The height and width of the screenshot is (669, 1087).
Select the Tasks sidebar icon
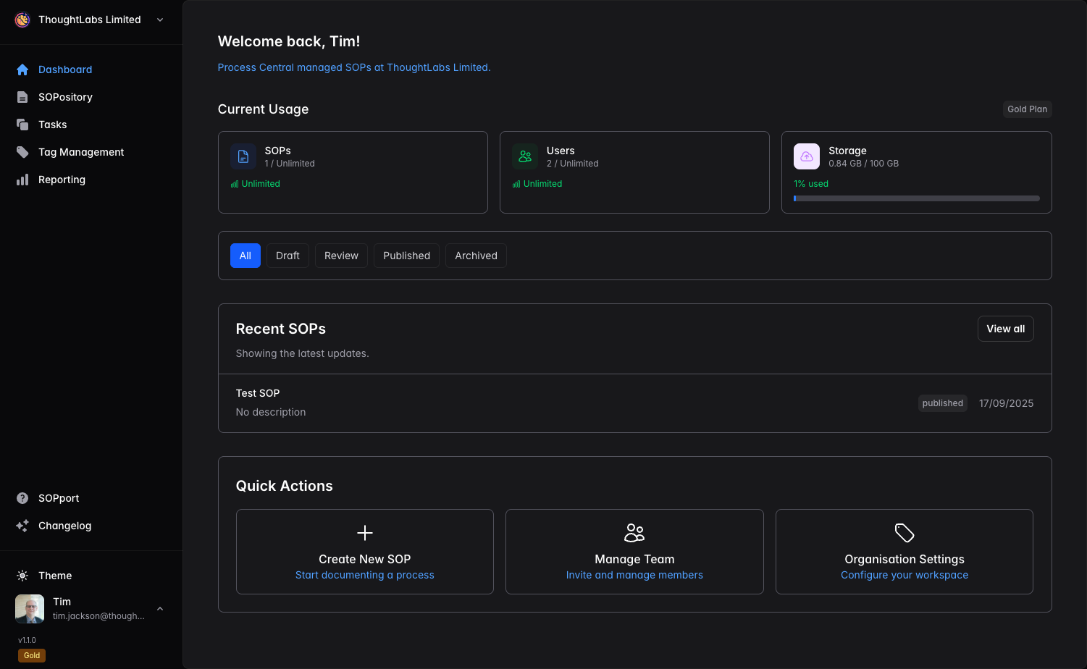pos(22,124)
